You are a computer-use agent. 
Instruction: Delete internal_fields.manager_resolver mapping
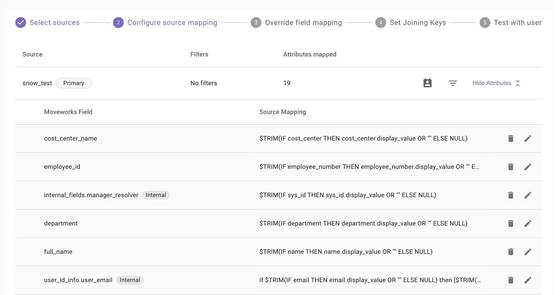coord(511,195)
